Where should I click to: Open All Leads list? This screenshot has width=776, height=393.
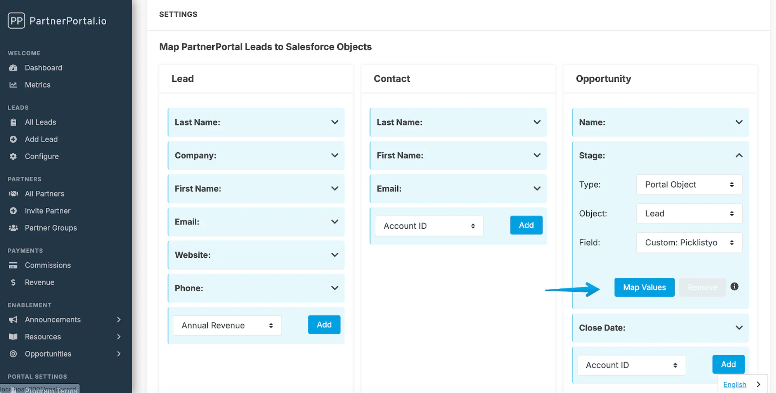point(40,122)
